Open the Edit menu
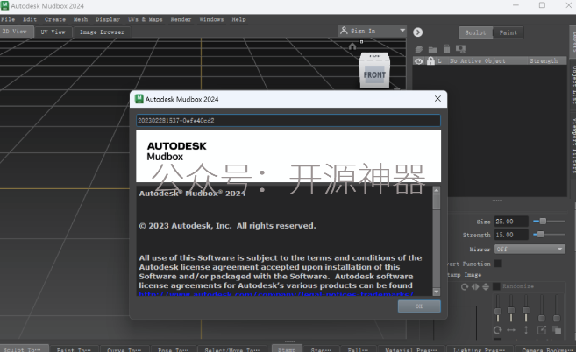The image size is (576, 352). (30, 19)
